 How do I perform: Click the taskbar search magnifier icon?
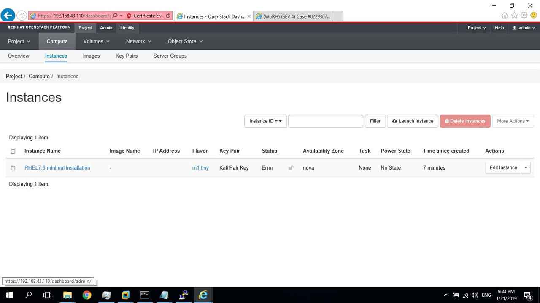(29, 295)
